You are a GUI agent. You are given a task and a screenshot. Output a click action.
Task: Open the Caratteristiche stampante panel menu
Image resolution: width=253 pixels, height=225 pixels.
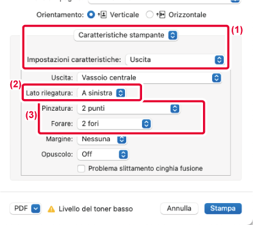click(x=126, y=35)
